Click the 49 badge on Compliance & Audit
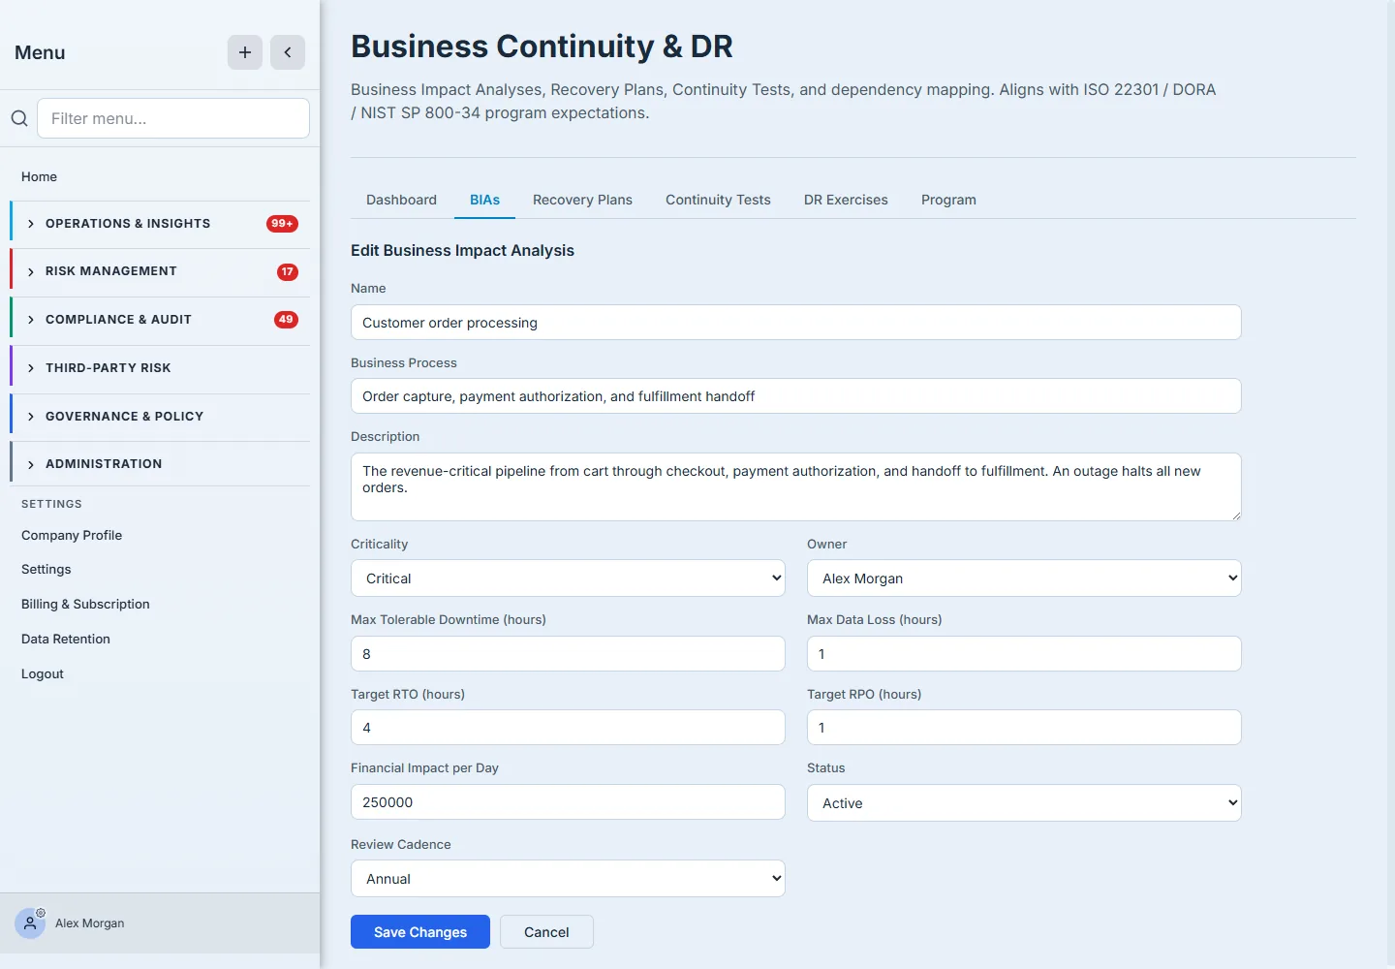This screenshot has width=1395, height=969. (286, 320)
